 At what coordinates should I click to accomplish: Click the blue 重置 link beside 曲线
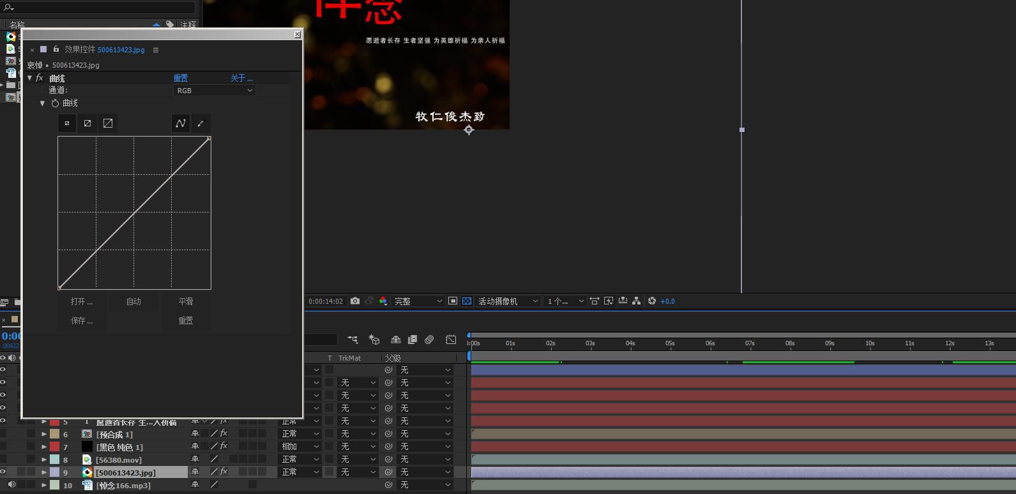pos(181,78)
